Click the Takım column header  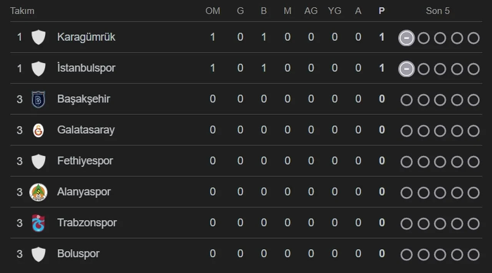(x=22, y=11)
